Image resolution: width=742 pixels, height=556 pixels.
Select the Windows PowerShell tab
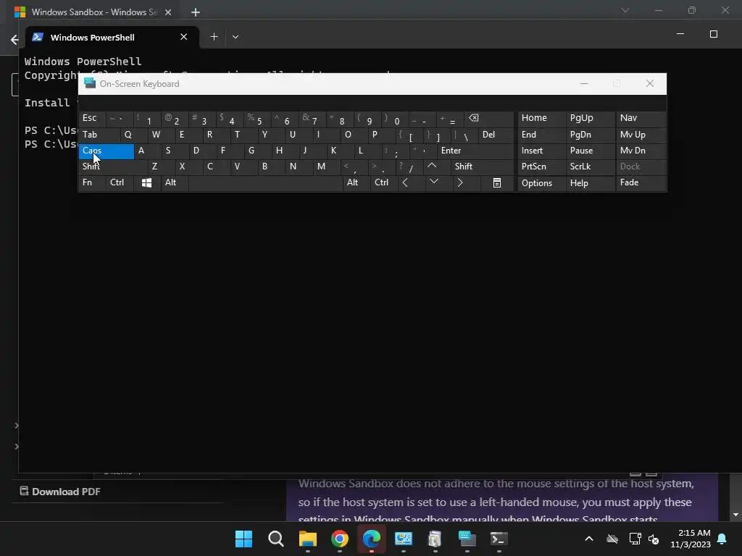point(111,38)
